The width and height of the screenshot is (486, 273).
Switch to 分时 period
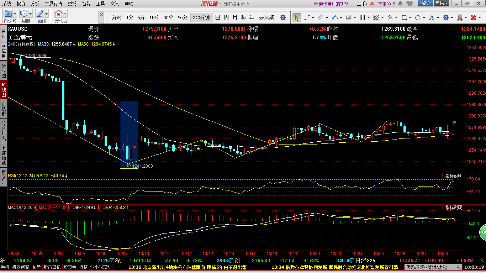tap(117, 17)
